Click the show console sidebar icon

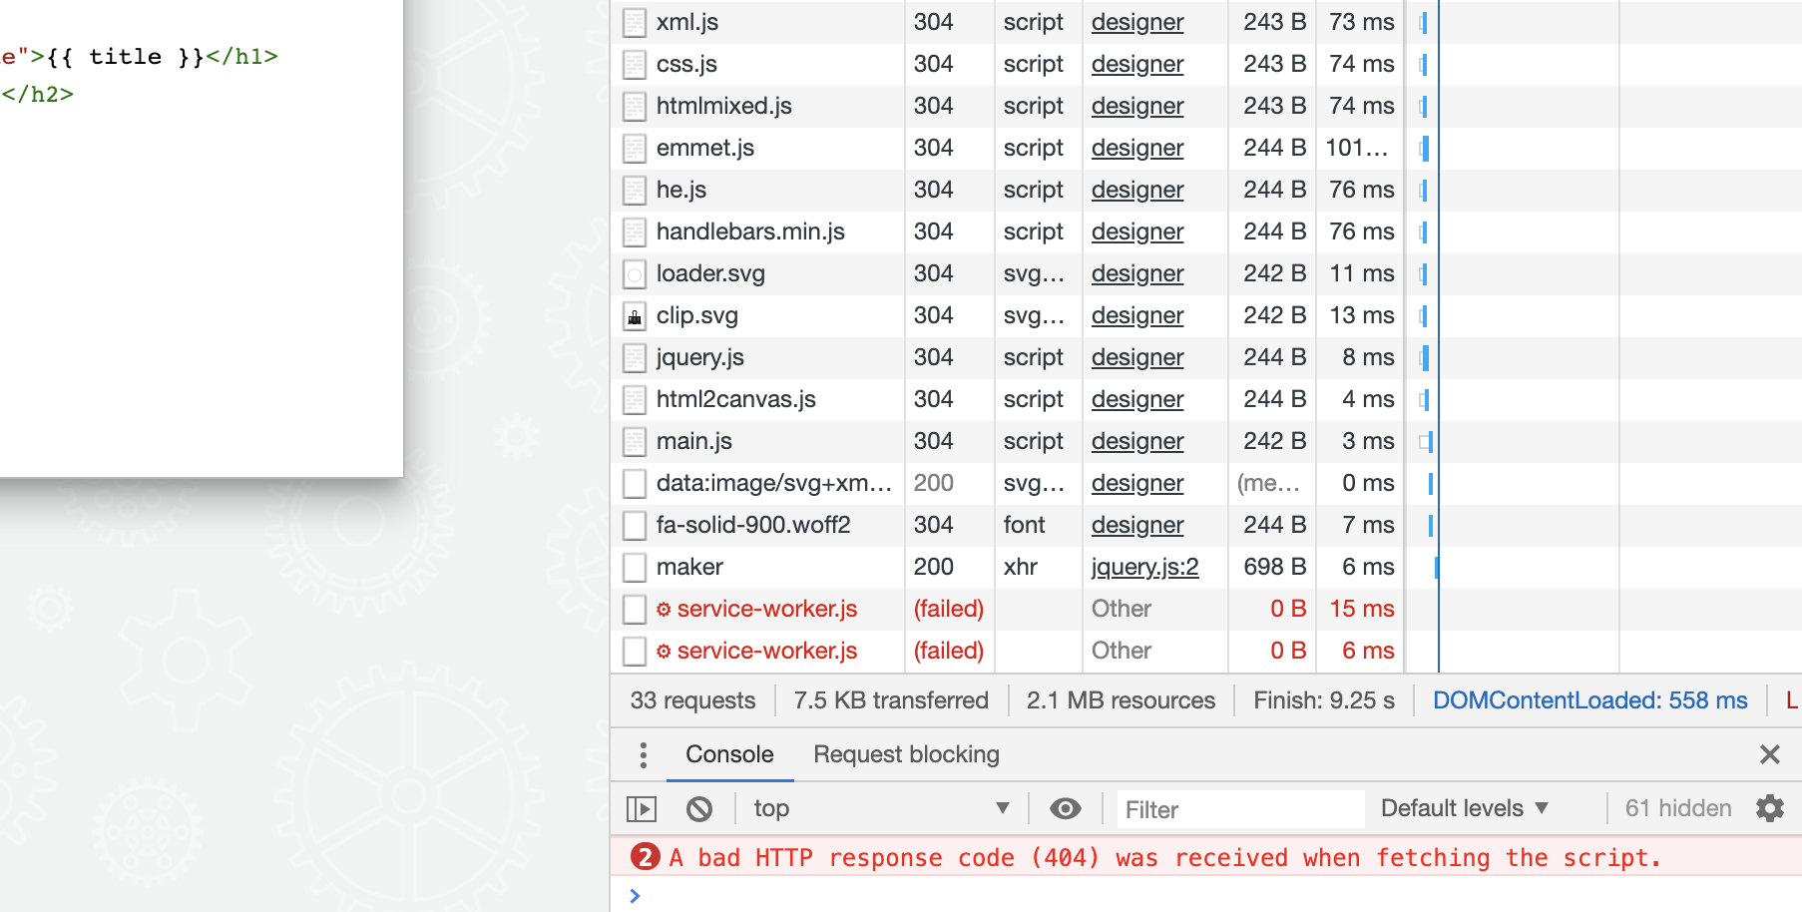tap(641, 808)
